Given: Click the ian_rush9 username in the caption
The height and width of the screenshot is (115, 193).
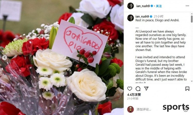Looking at the screenshot, I should tap(142, 16).
